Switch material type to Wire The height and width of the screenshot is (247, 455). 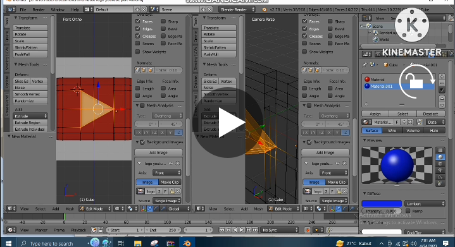pos(392,131)
